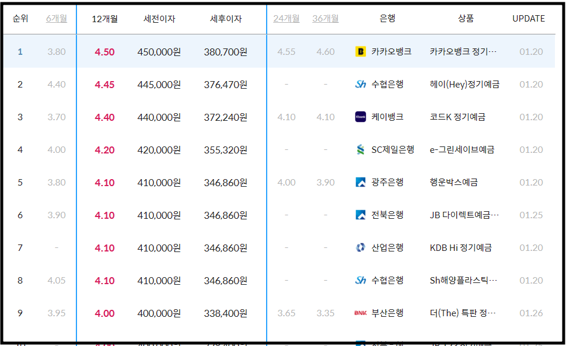Click the 380,700원 after-tax interest
Image resolution: width=566 pixels, height=346 pixels.
pyautogui.click(x=226, y=52)
